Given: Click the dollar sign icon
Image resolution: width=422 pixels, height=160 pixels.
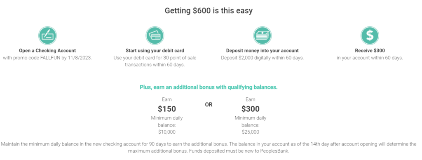Looking at the screenshot, I should 370,35.
